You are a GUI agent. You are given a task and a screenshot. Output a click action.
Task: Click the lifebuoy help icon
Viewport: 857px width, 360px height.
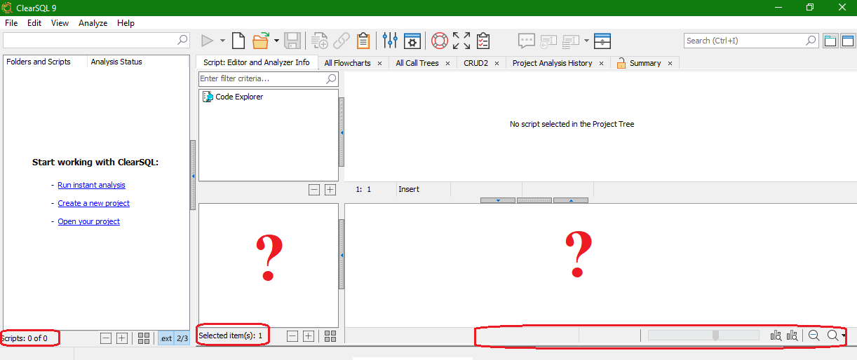click(x=440, y=41)
